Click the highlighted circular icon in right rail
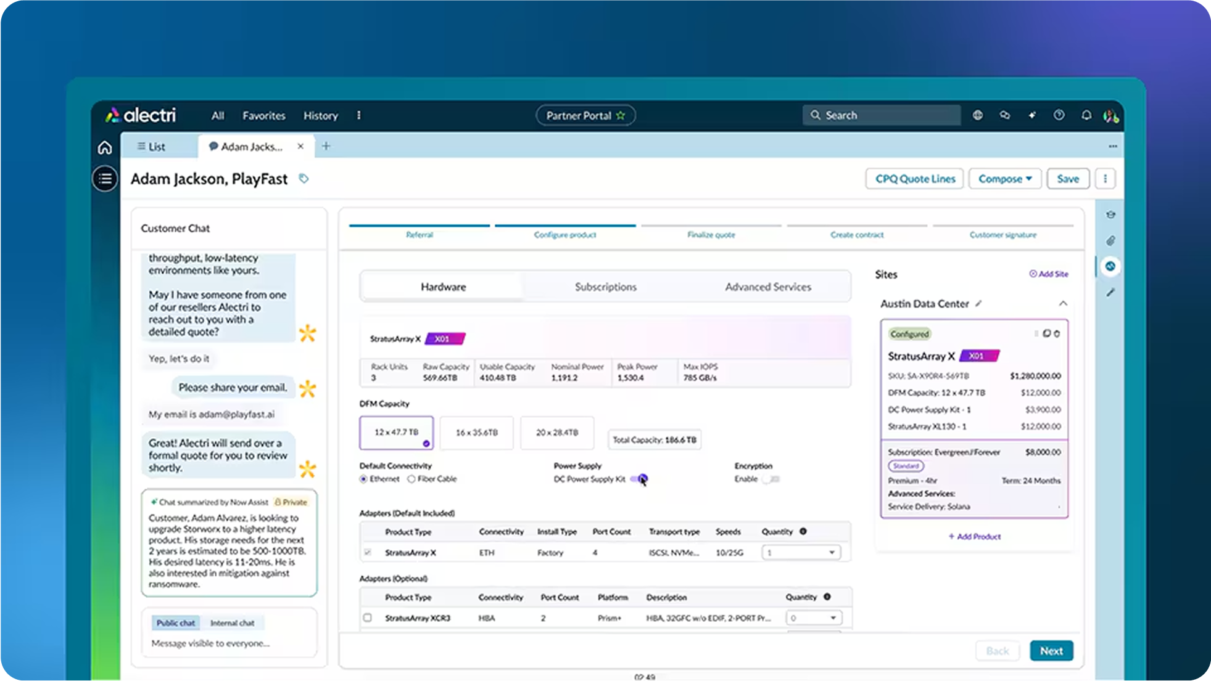This screenshot has width=1211, height=681. pyautogui.click(x=1110, y=266)
